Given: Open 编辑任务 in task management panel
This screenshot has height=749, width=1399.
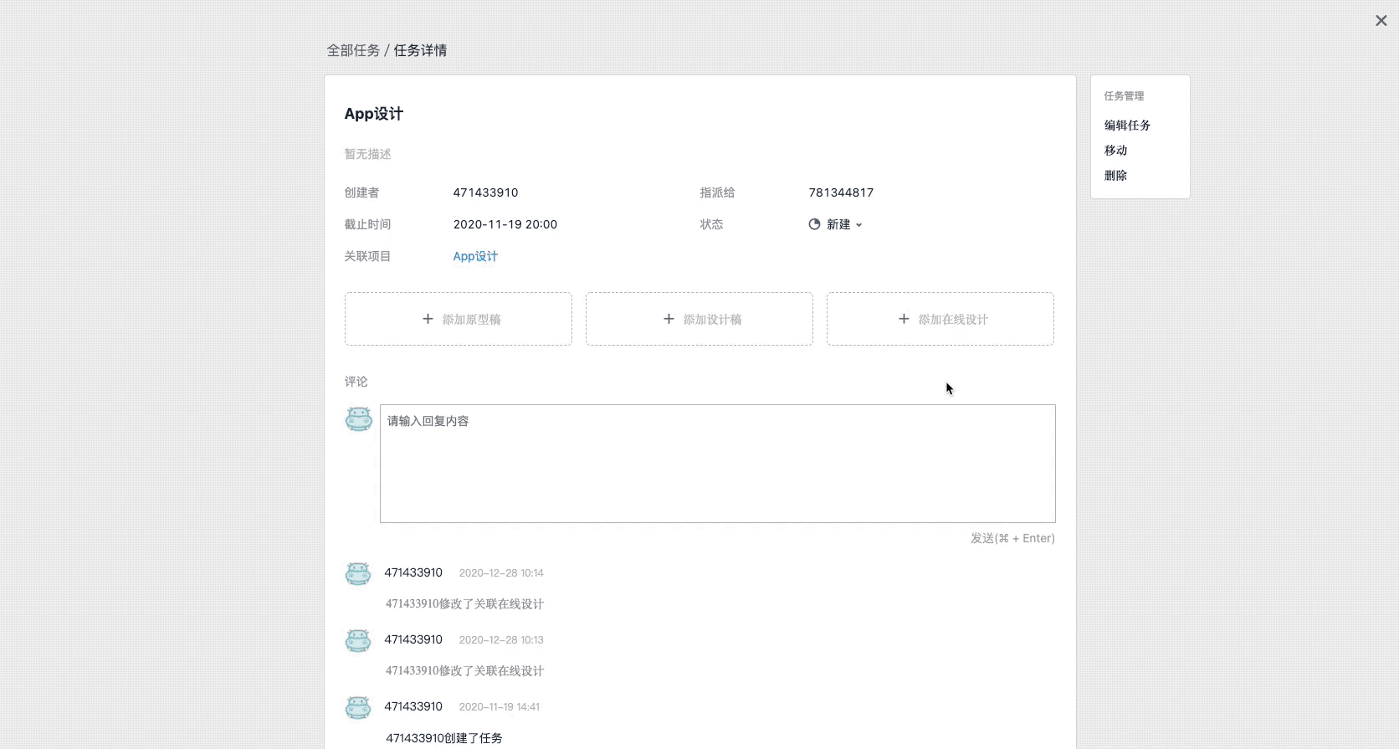Looking at the screenshot, I should [x=1127, y=126].
